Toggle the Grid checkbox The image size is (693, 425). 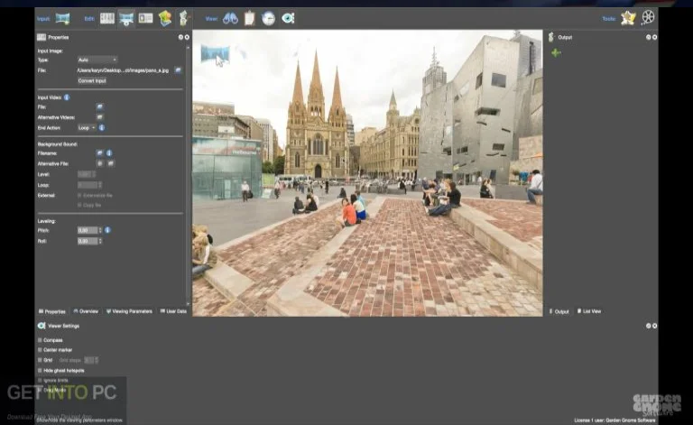click(40, 360)
